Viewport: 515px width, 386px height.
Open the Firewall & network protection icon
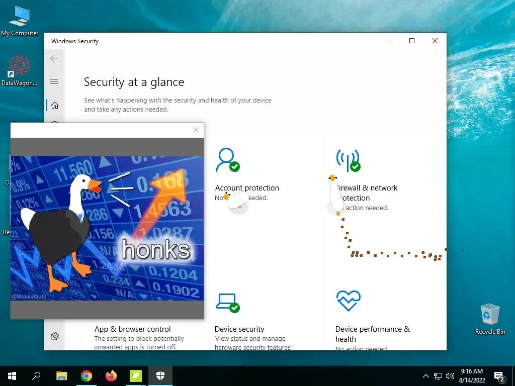(x=348, y=160)
